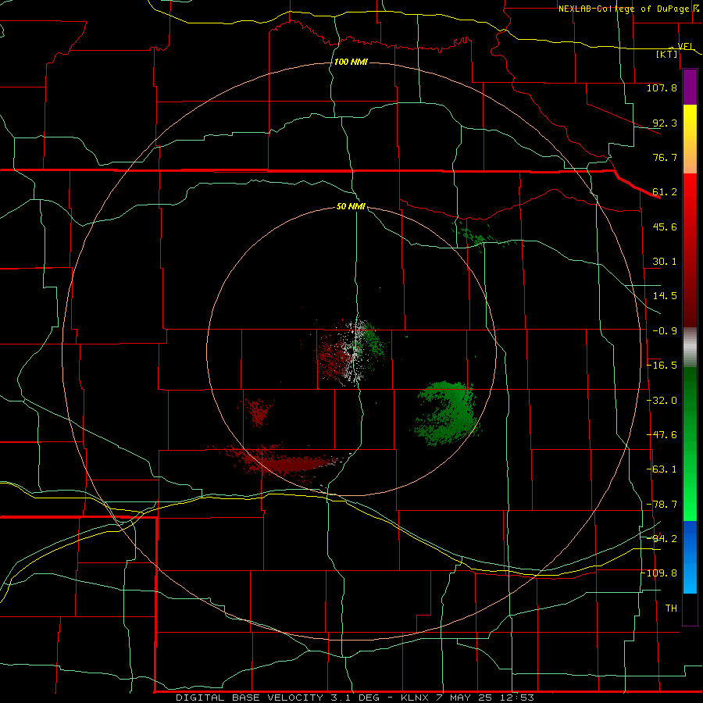Click the 50 NMI range ring label
The width and height of the screenshot is (703, 703).
[x=351, y=206]
